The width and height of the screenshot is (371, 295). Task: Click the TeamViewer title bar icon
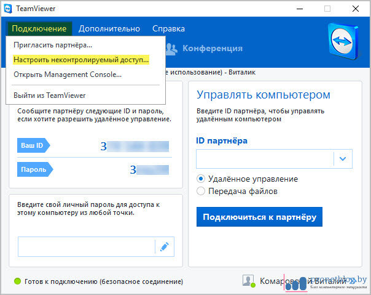click(x=8, y=9)
